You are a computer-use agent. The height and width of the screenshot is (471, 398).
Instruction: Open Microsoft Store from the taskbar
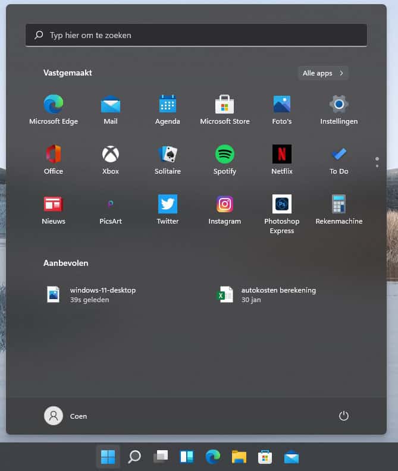pos(265,457)
